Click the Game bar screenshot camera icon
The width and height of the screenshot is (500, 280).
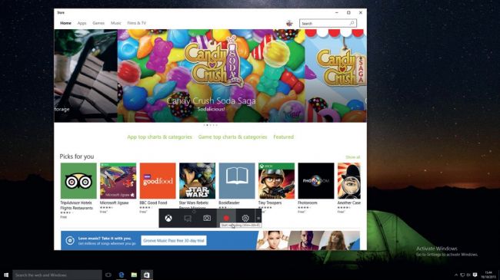pos(207,218)
